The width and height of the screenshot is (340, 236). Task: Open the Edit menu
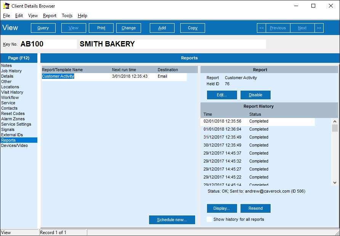tap(19, 16)
